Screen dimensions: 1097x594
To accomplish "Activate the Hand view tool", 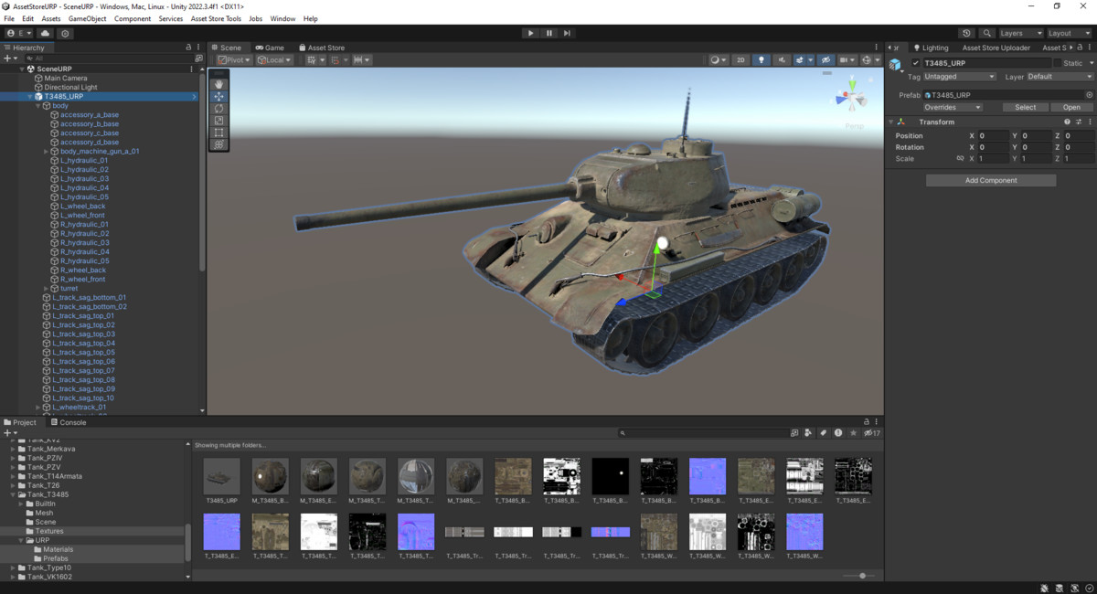I will [x=218, y=83].
